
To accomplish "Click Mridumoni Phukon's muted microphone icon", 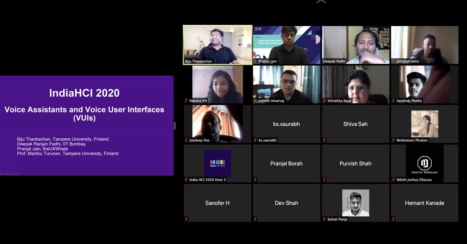I will [393, 140].
